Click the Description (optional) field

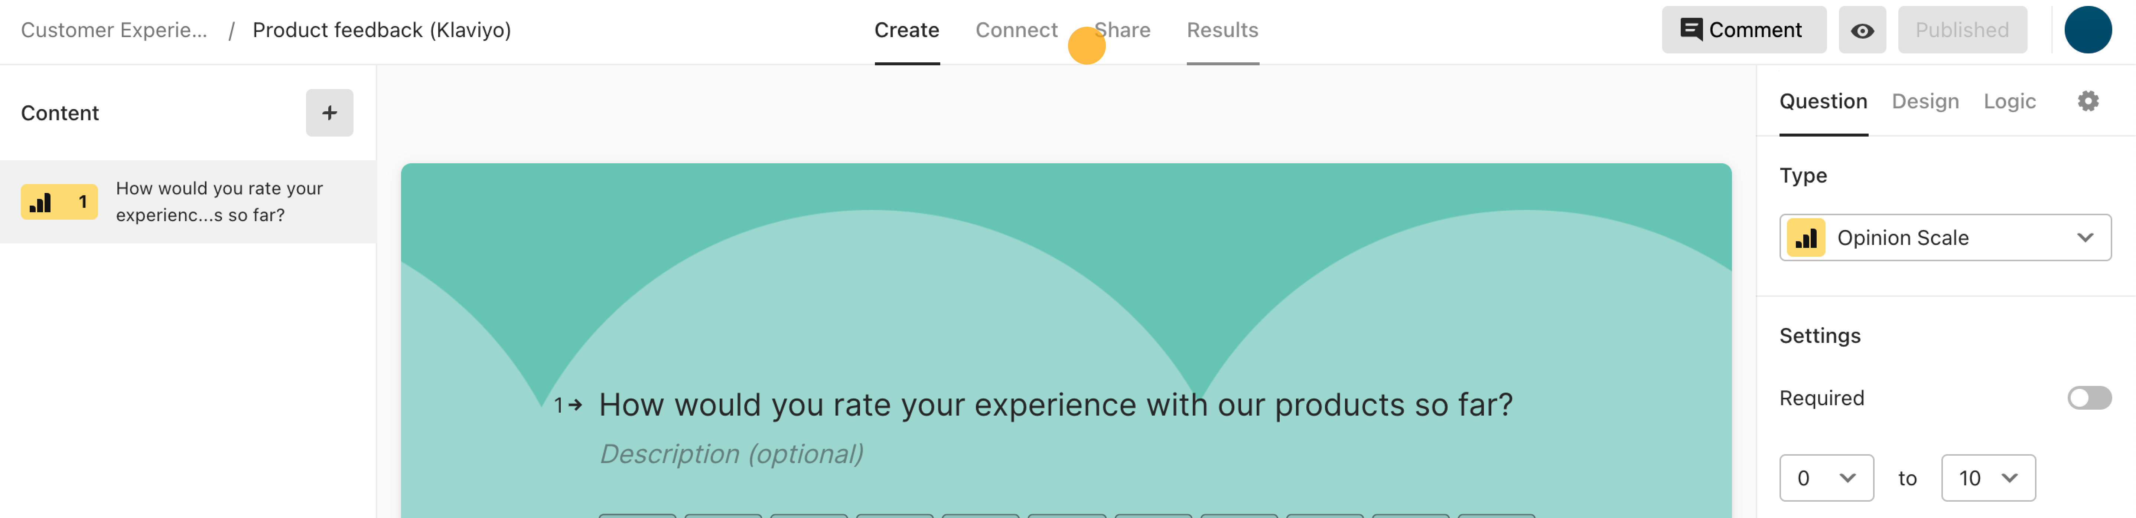coord(731,454)
